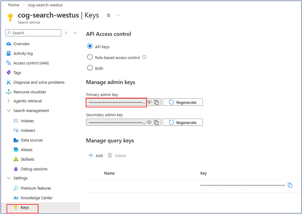Open Overview in the sidebar

click(21, 44)
